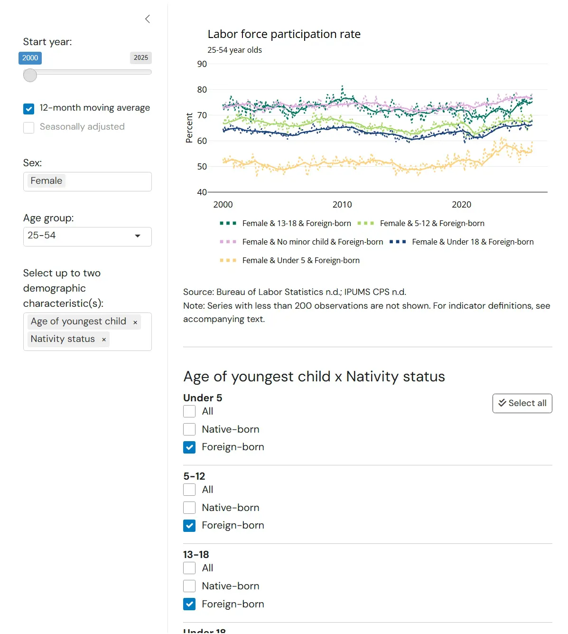The height and width of the screenshot is (634, 568).
Task: Open the Age group dropdown arrow
Action: 138,236
